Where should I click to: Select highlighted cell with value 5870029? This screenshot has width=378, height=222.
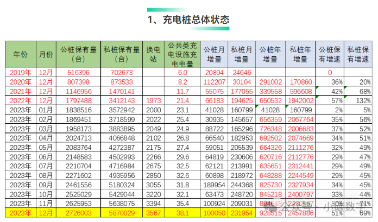[x=122, y=213]
